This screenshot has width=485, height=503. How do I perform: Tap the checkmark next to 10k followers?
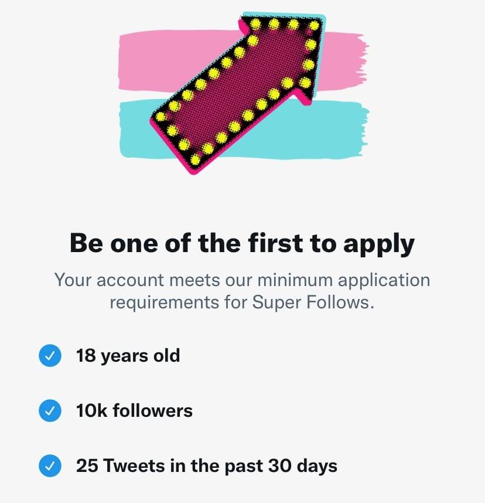coord(50,411)
